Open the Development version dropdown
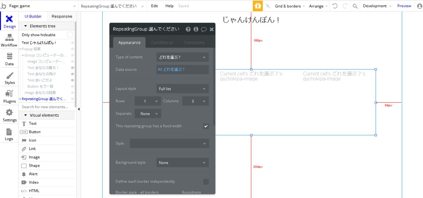Screen dimensions: 423x198 (377, 6)
